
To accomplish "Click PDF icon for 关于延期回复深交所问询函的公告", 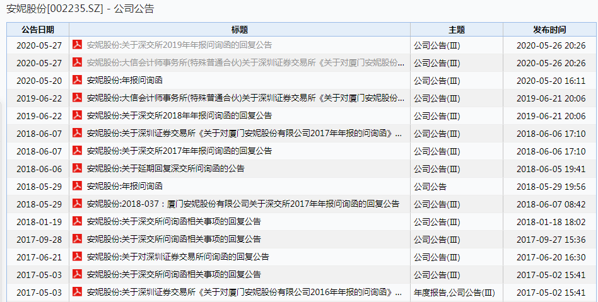I will pyautogui.click(x=78, y=168).
